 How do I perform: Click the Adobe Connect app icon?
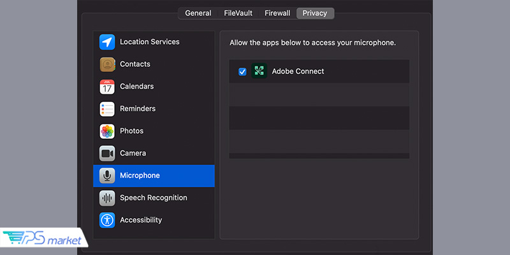(259, 71)
